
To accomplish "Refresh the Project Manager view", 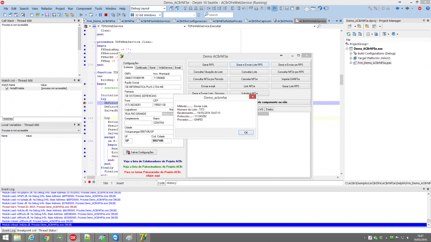I will point(348,34).
